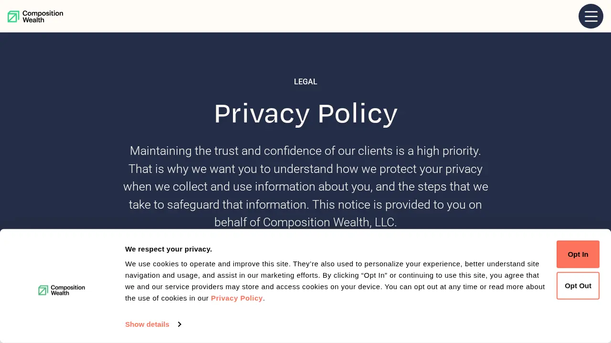Click the Privacy Policy page heading
The width and height of the screenshot is (611, 343).
(305, 114)
